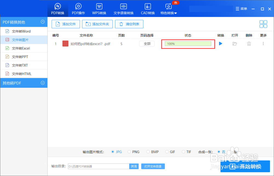Click the 添加文件 button
Viewport: 274px width, 176px height.
[65, 24]
